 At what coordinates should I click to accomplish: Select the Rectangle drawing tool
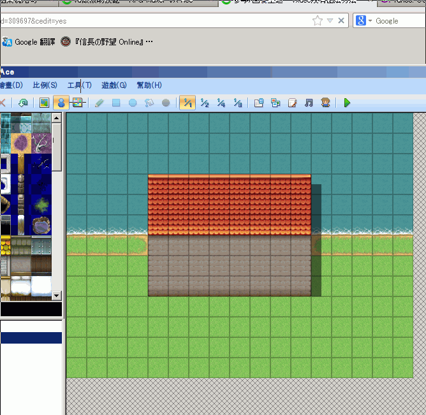coord(116,103)
